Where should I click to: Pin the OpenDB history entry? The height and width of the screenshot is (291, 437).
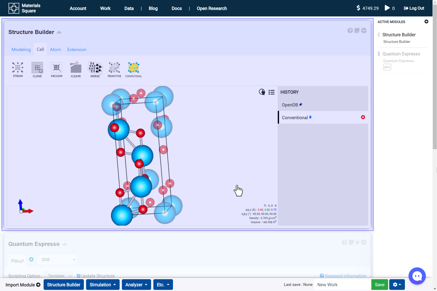point(301,105)
